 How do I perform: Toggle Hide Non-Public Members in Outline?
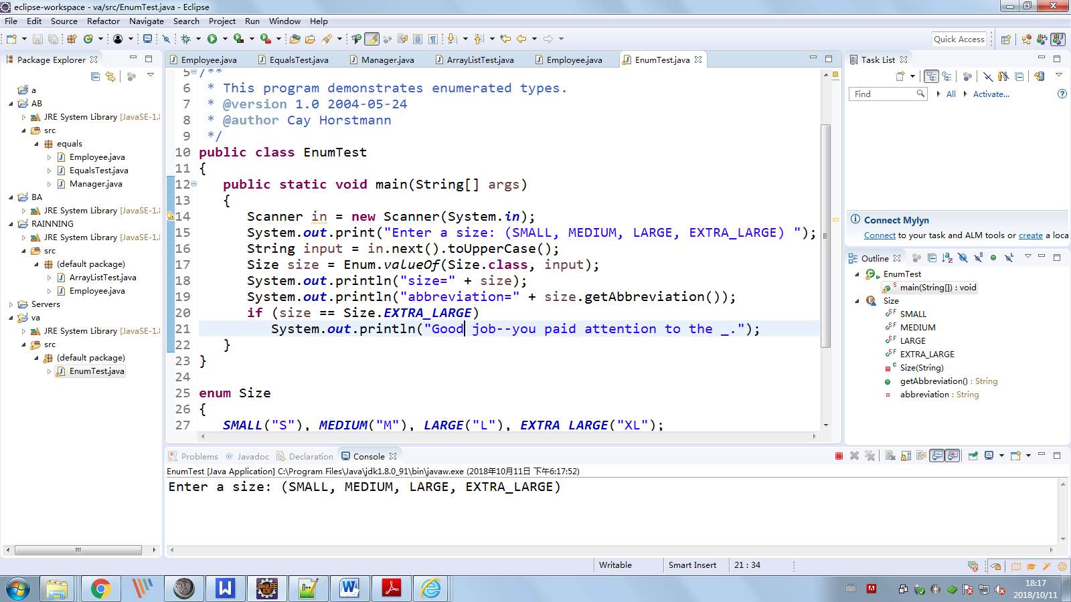(993, 258)
